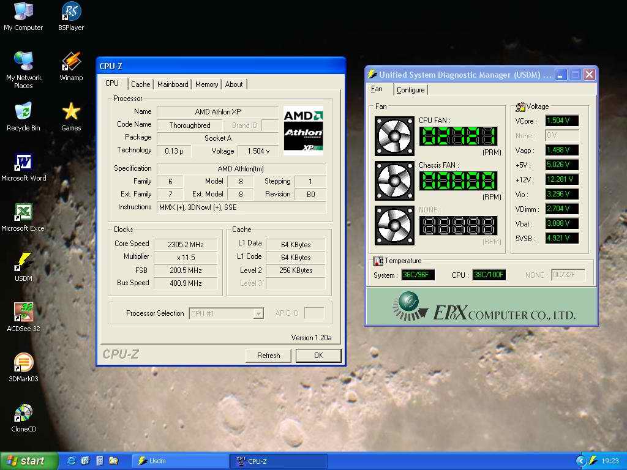Launch Winamp from the desktop
627x470 pixels.
(x=71, y=62)
